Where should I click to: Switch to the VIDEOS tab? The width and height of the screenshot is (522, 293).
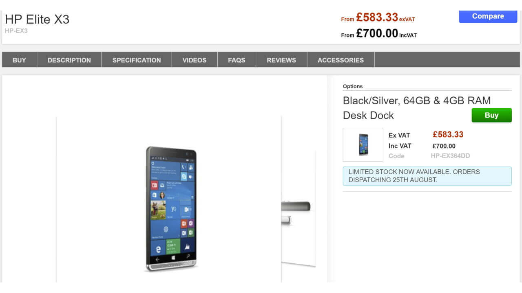[x=195, y=60]
